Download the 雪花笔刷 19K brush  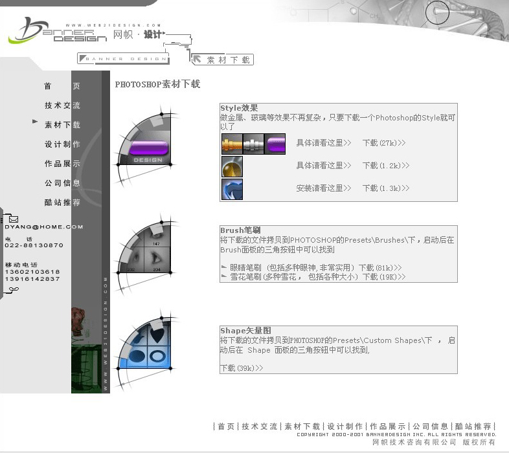pos(384,277)
